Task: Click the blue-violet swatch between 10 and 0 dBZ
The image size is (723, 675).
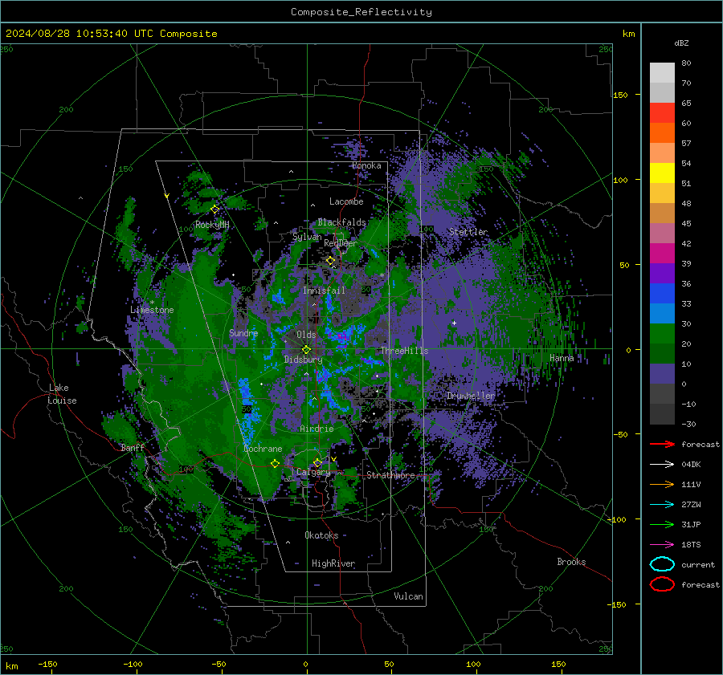Action: [662, 374]
